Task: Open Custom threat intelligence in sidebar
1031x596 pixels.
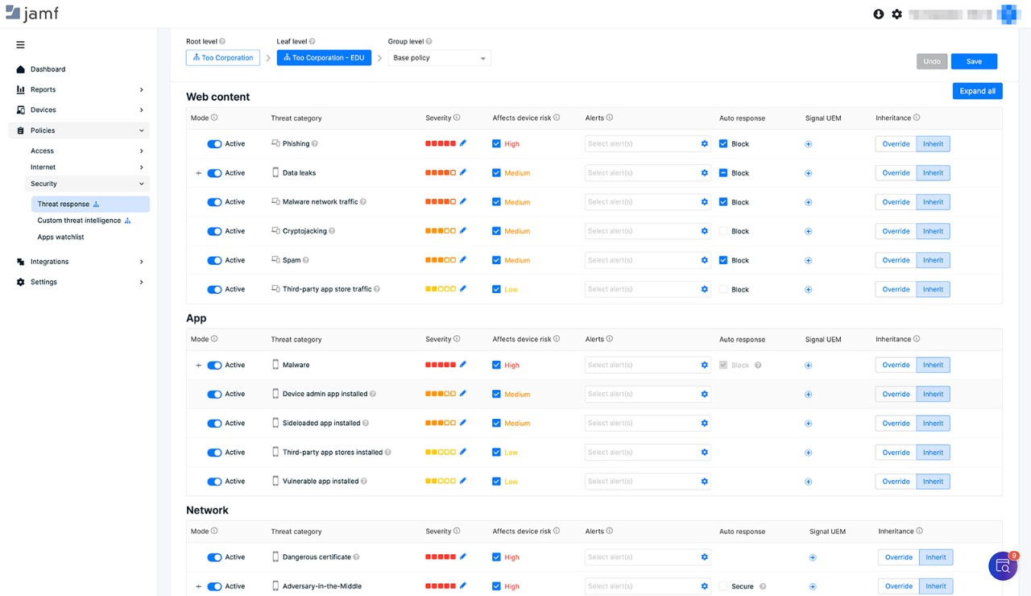Action: (79, 221)
